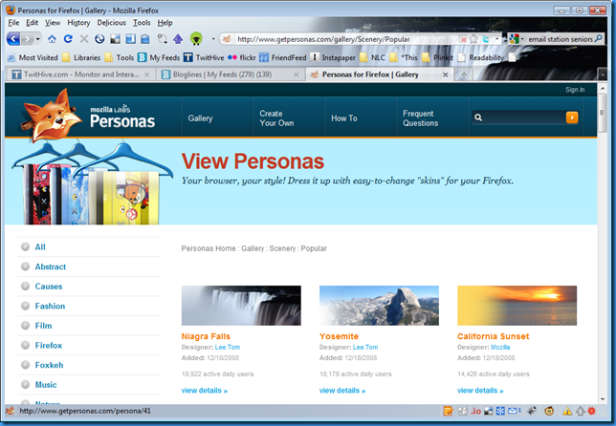The image size is (616, 426).
Task: Click the red .io status bar icon
Action: (475, 411)
